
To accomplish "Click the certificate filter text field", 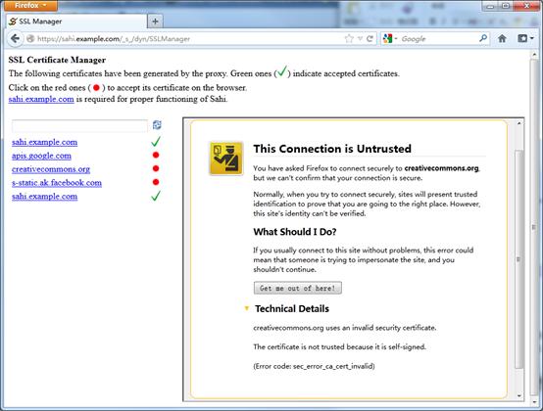I will [80, 126].
